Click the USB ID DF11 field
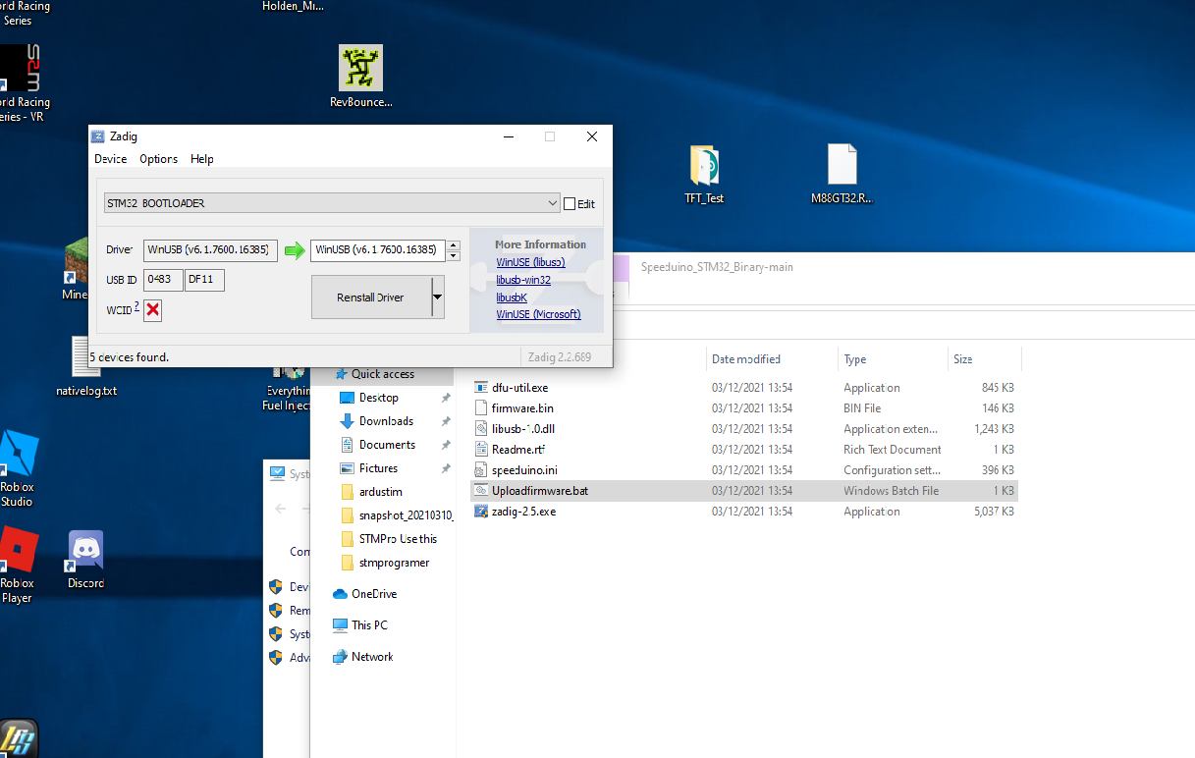Image resolution: width=1195 pixels, height=758 pixels. [205, 280]
